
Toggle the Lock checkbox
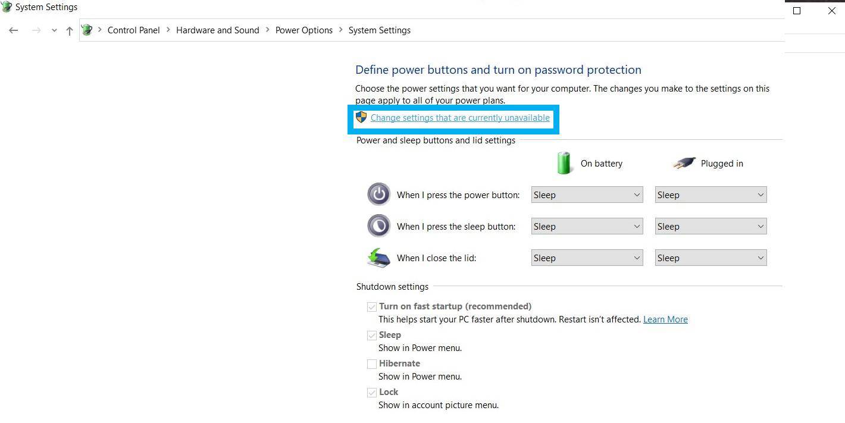[372, 393]
